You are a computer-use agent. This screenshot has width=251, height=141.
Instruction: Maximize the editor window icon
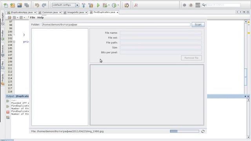(248, 12)
